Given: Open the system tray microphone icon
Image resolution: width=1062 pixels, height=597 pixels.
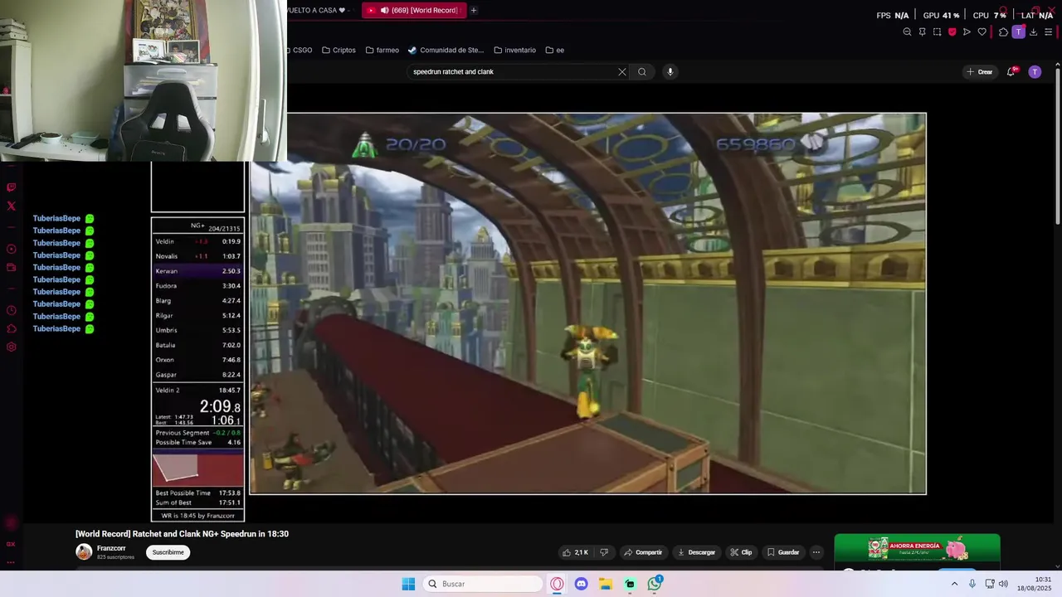Looking at the screenshot, I should click(x=972, y=584).
